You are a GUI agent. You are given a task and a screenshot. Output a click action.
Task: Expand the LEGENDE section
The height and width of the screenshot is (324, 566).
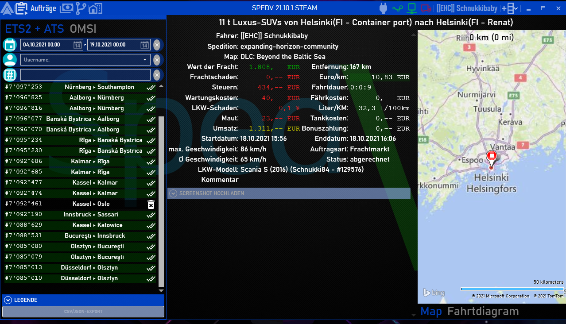pyautogui.click(x=83, y=300)
